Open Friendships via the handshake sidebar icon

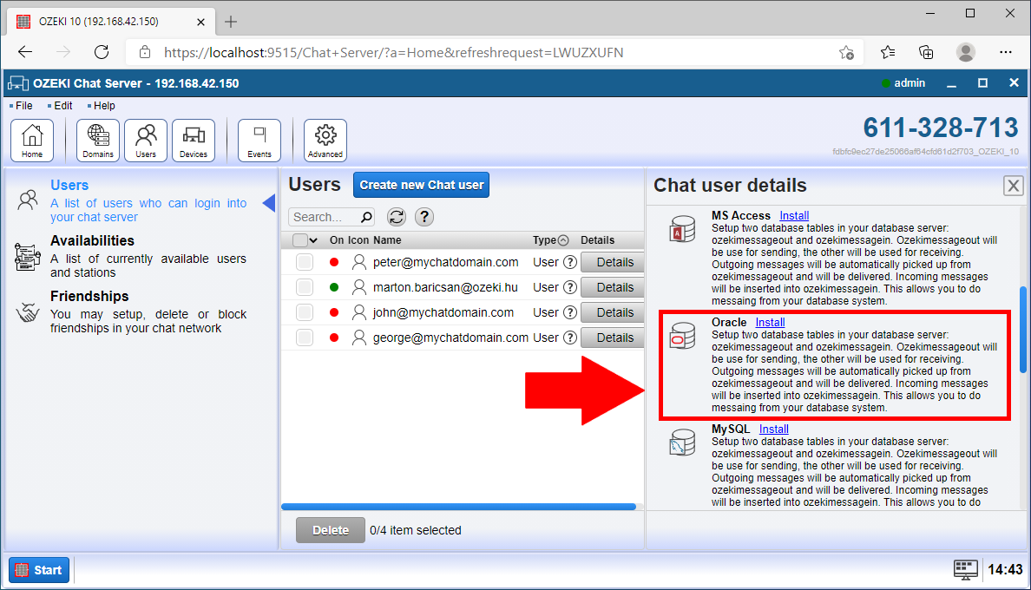coord(27,314)
